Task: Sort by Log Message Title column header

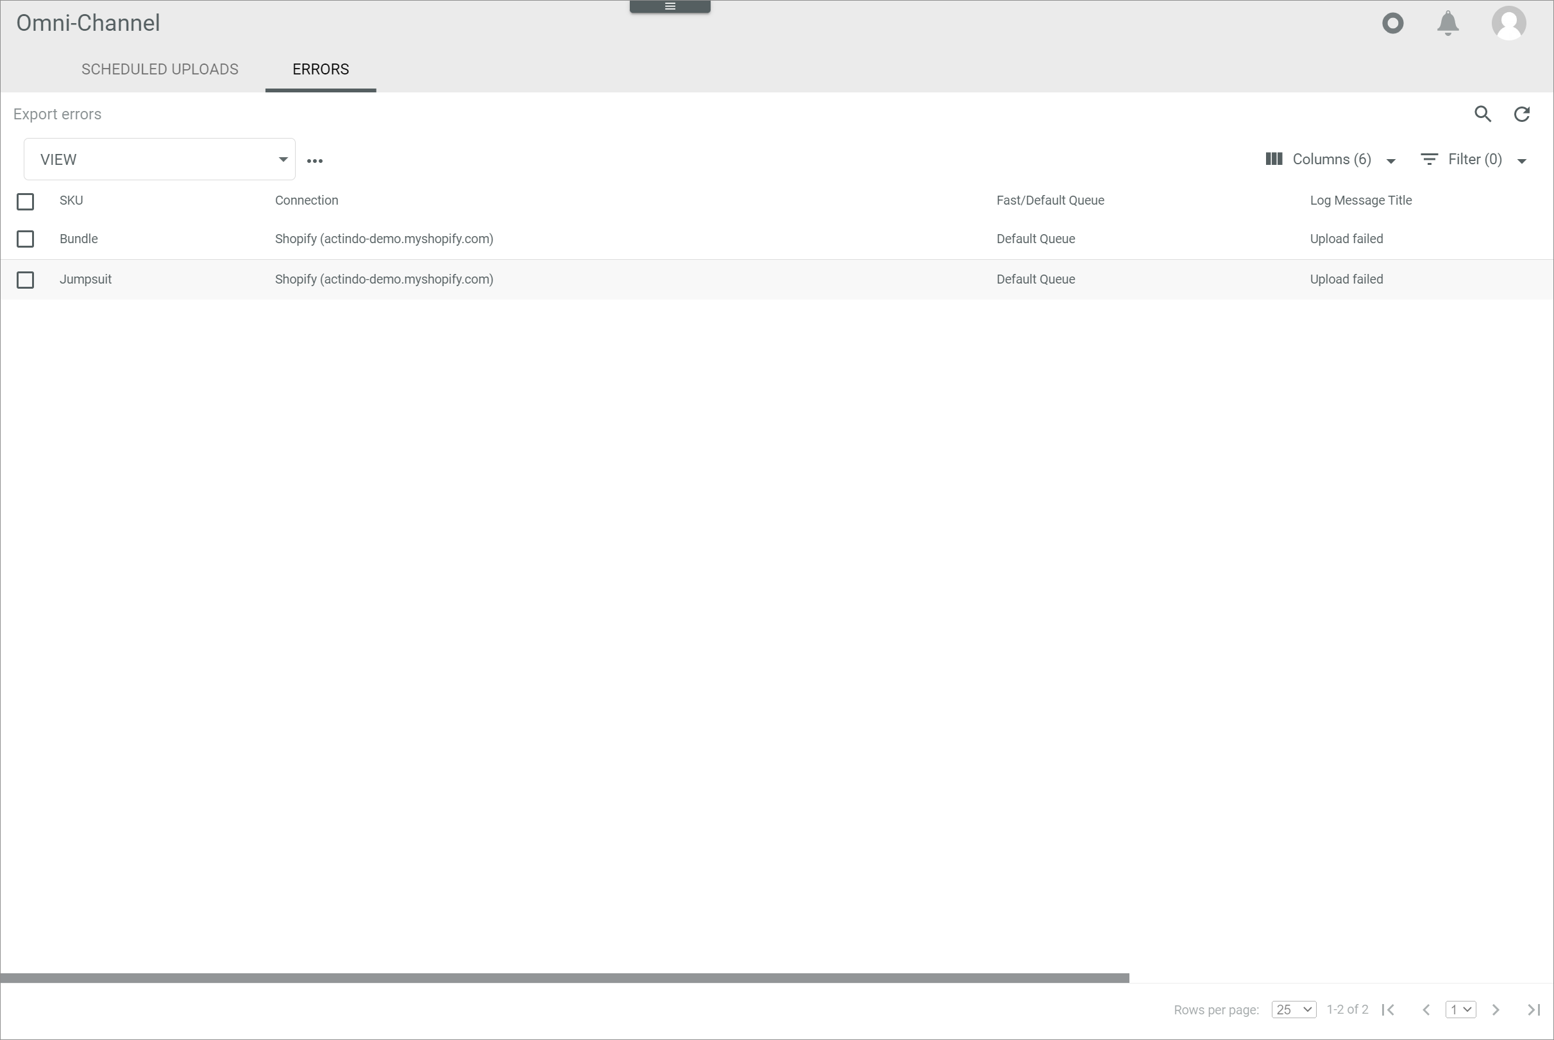Action: click(x=1361, y=200)
